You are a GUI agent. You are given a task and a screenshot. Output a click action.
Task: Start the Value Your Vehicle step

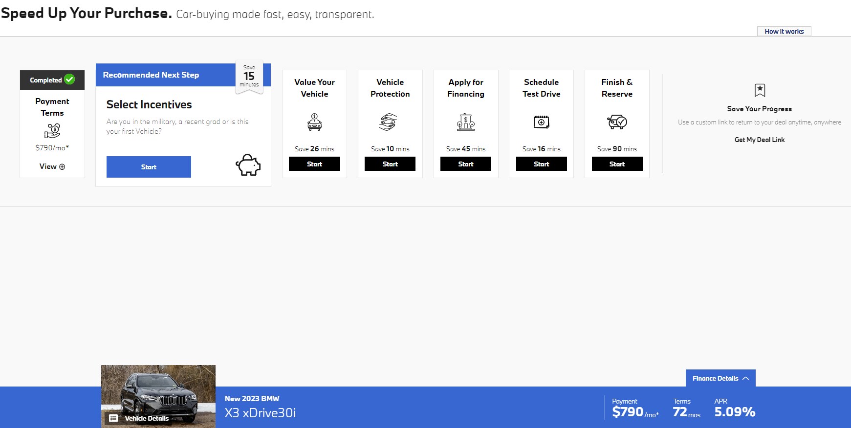pyautogui.click(x=314, y=164)
